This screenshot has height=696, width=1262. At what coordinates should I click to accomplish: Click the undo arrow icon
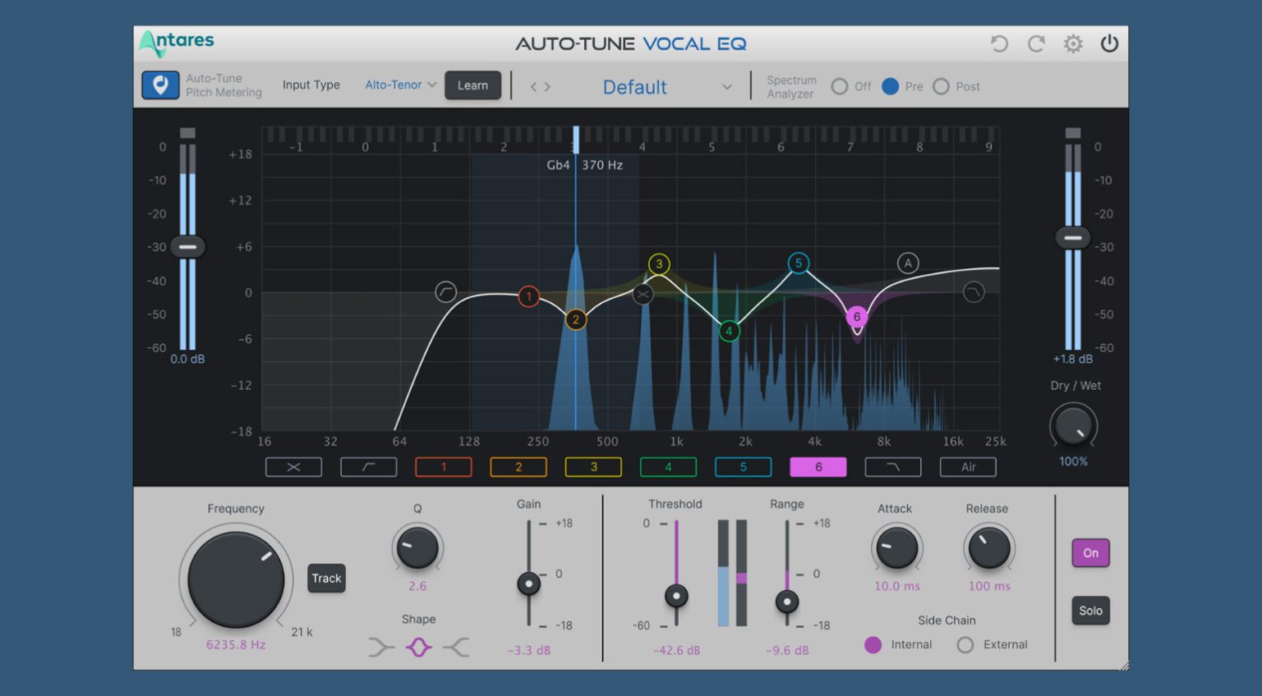(x=999, y=43)
